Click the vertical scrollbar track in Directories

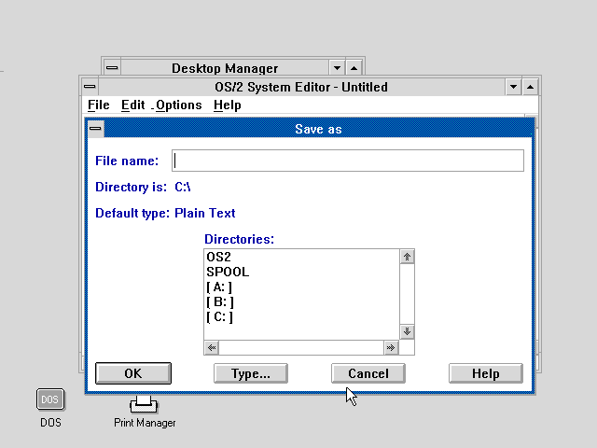pos(407,294)
